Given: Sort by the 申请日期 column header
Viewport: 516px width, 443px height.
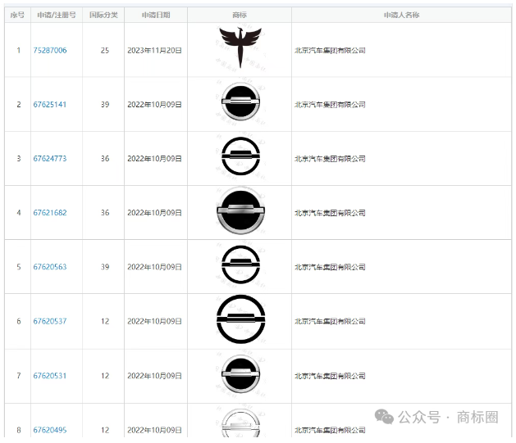Looking at the screenshot, I should pos(155,15).
